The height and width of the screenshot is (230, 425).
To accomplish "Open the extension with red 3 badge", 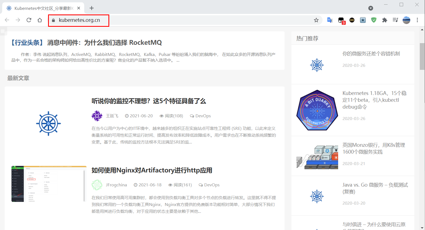I will [x=341, y=20].
